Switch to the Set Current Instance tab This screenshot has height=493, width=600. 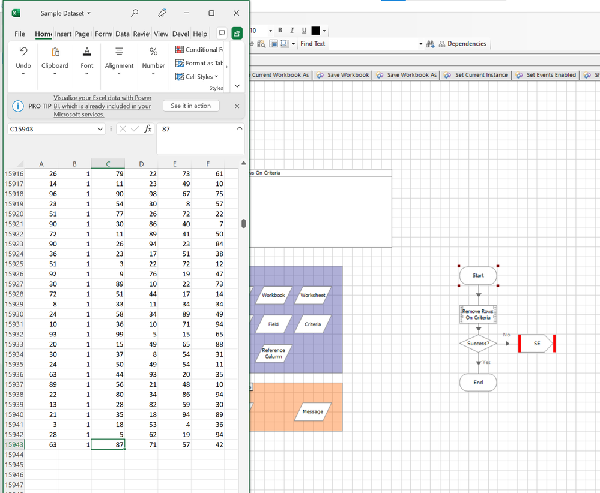point(476,75)
